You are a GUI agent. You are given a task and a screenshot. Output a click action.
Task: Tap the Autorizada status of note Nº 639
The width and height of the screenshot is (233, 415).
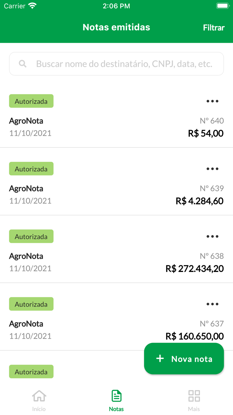click(x=31, y=168)
